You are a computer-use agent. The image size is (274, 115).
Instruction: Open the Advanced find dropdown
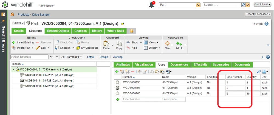click(74, 57)
